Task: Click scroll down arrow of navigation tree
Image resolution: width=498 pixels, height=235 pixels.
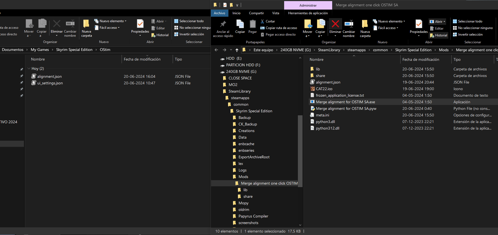Action: tap(300, 225)
